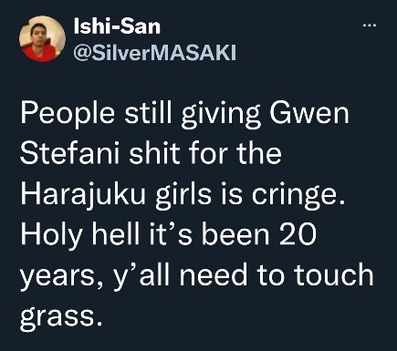Click the word "Gwen" in the tweet
Screen dimensions: 397x351
[309, 113]
